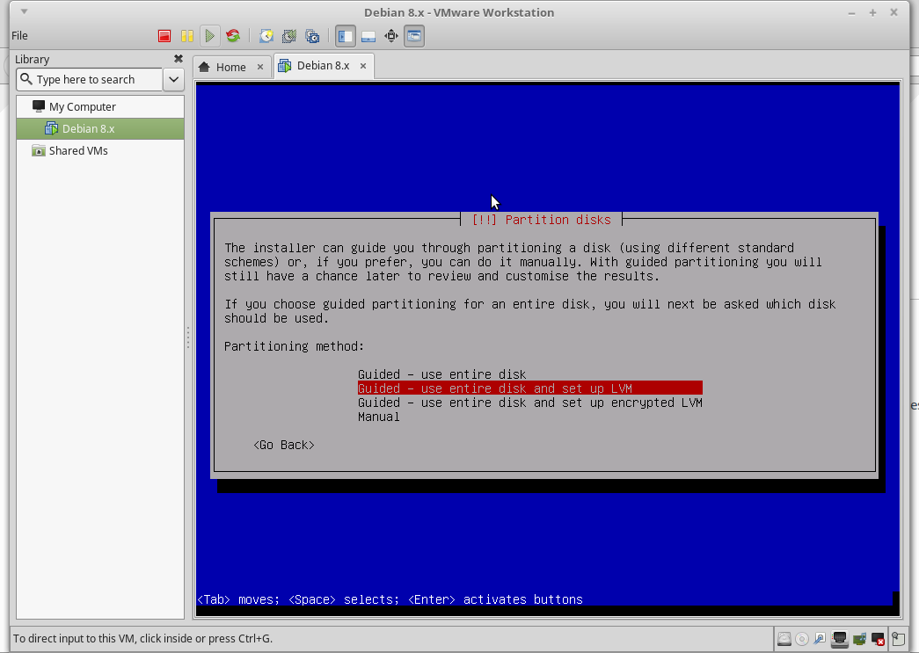
Task: Close the Library panel
Action: [x=179, y=59]
